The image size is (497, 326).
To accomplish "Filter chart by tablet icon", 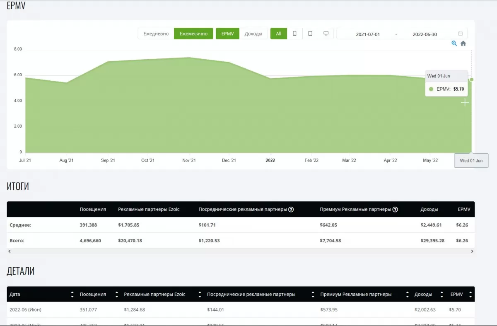I will [x=310, y=34].
